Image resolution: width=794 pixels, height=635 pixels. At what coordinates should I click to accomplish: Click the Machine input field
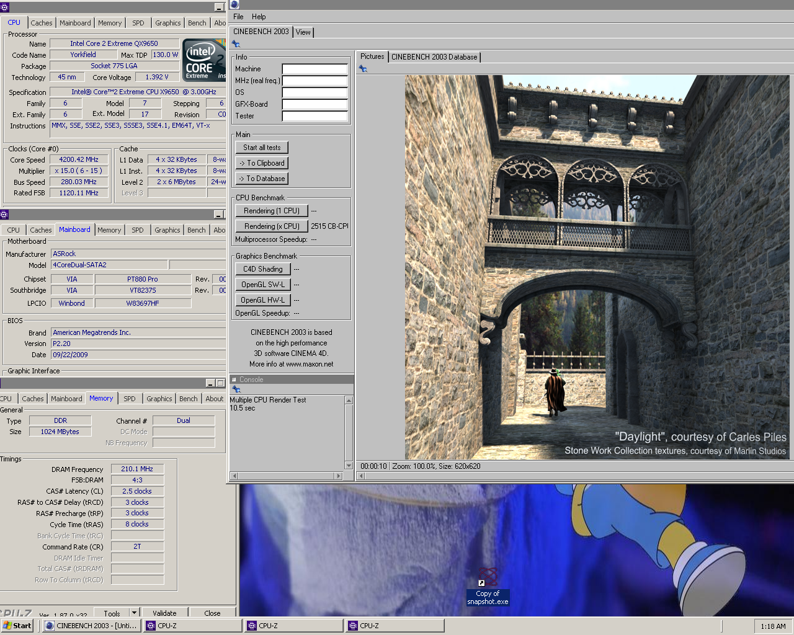315,69
